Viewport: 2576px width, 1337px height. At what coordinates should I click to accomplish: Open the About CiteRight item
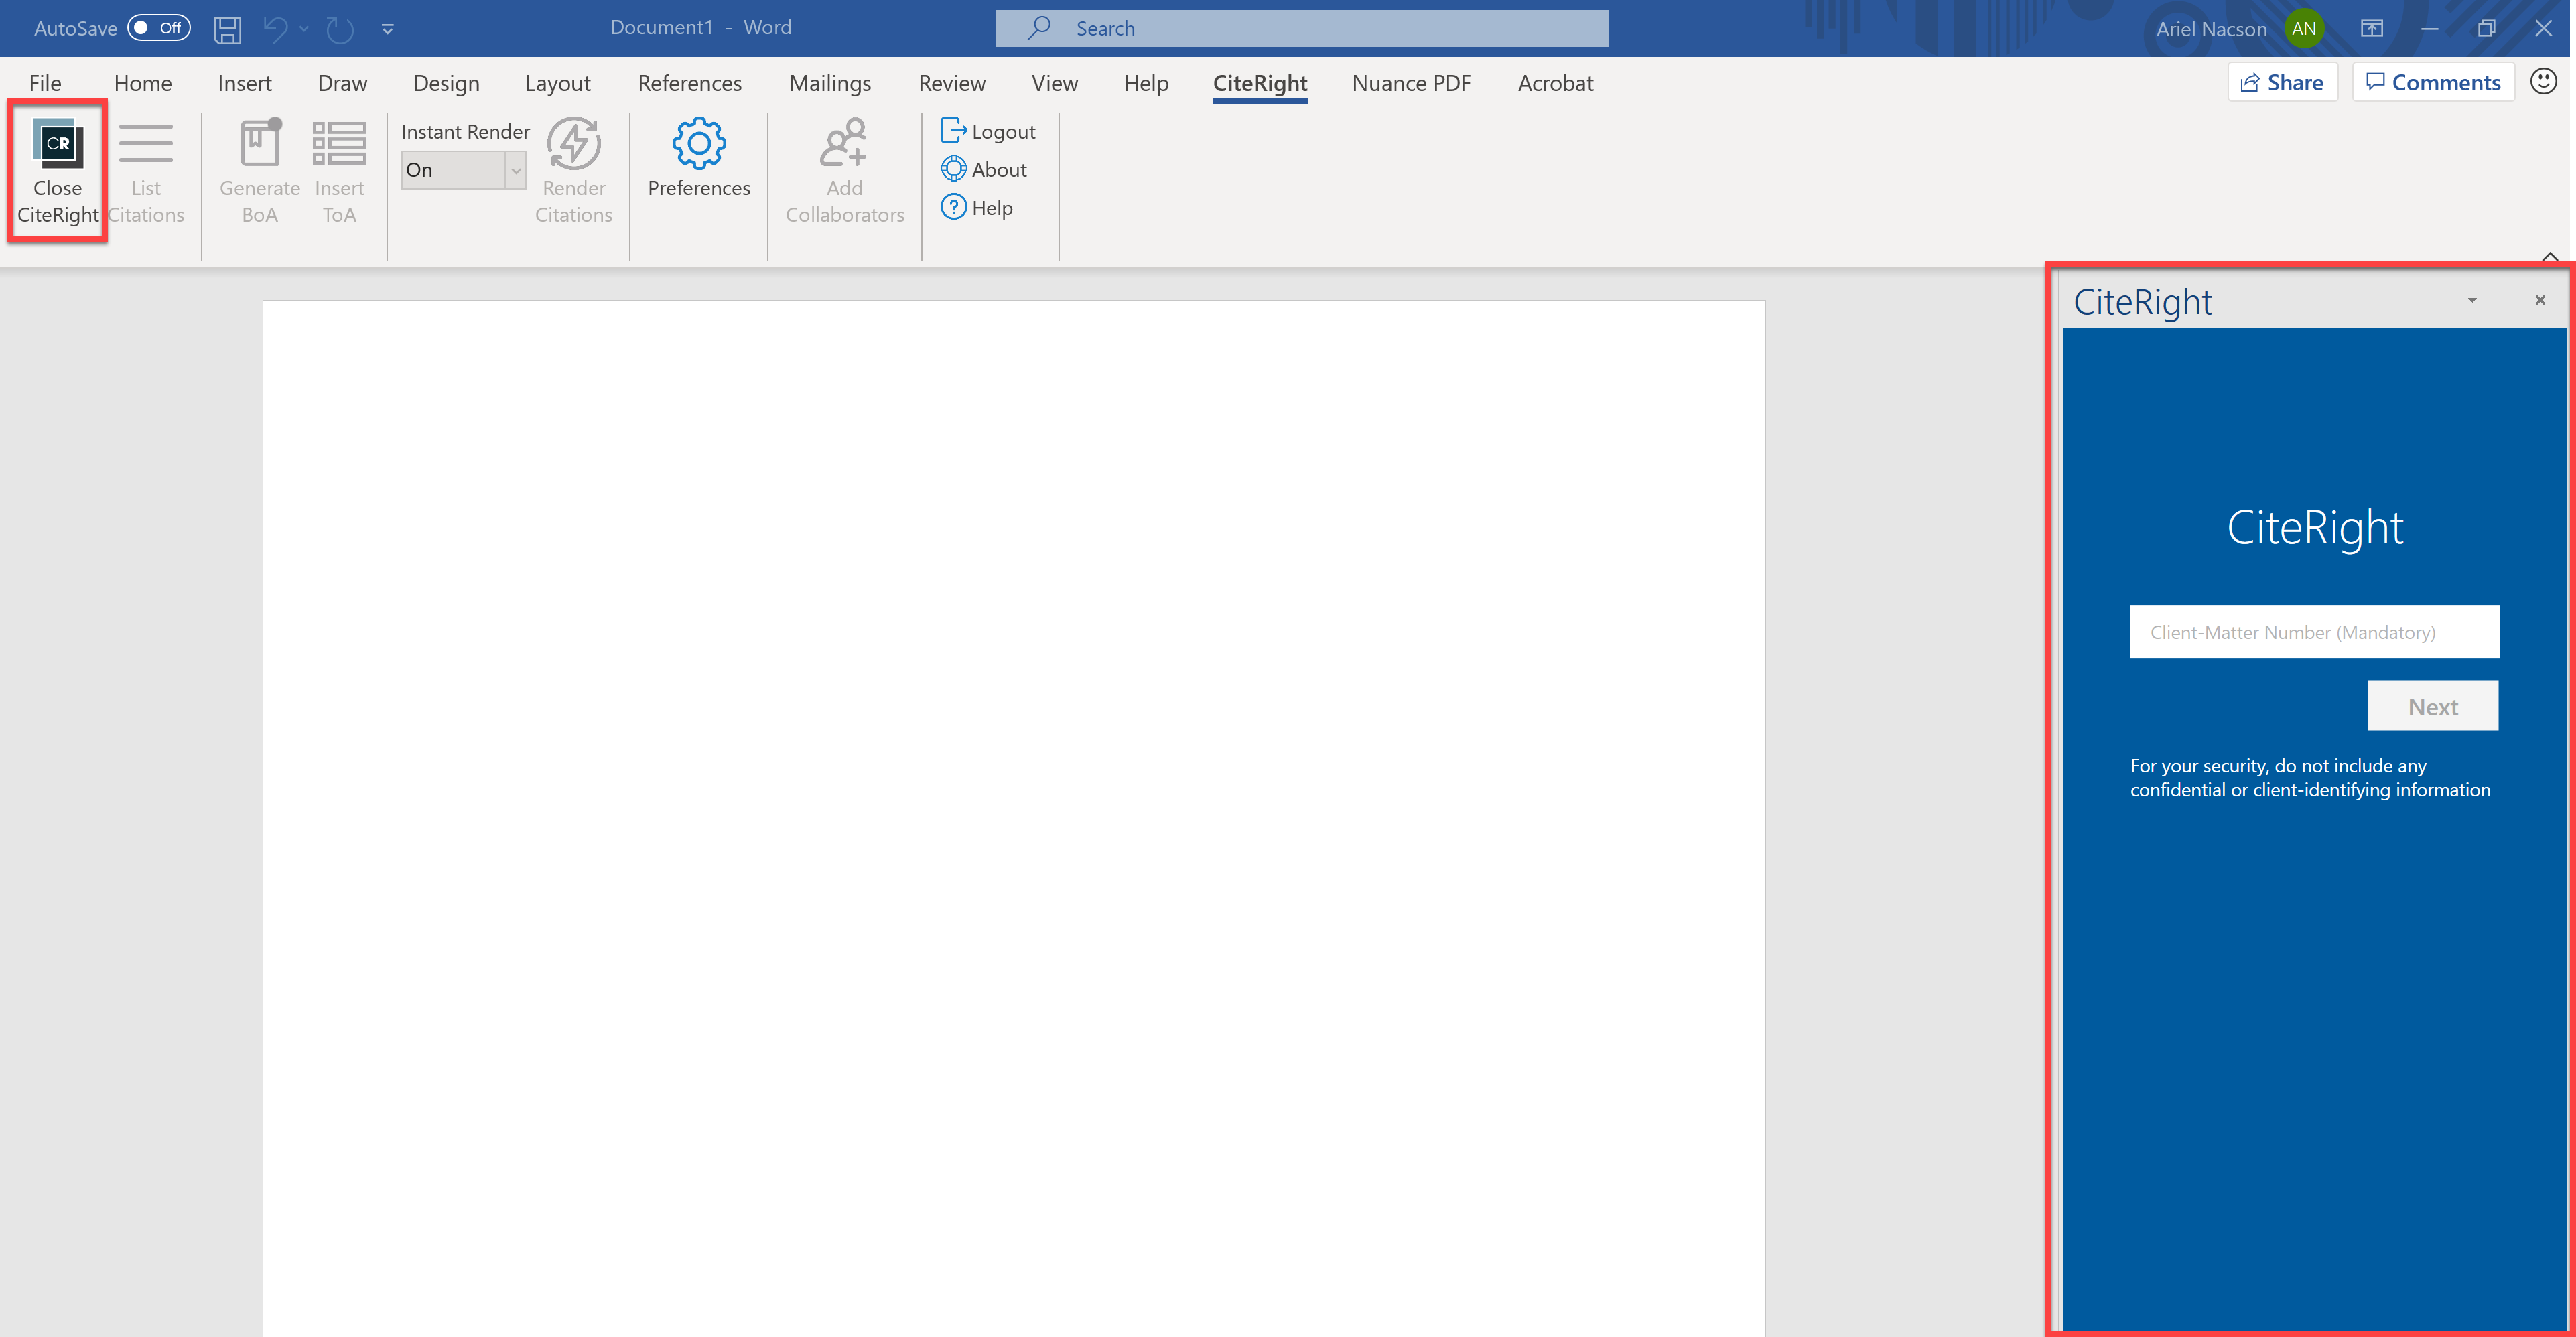click(984, 169)
